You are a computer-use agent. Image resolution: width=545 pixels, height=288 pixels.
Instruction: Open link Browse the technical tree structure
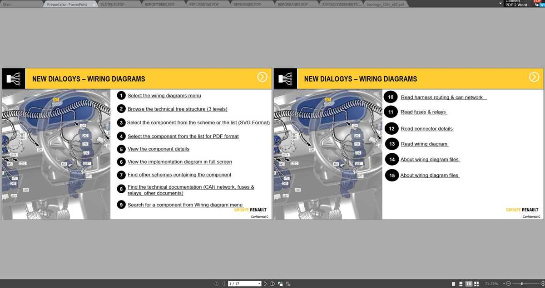pyautogui.click(x=177, y=109)
